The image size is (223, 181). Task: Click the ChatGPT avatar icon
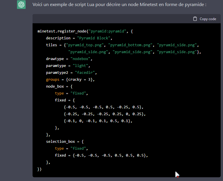pyautogui.click(x=21, y=5)
